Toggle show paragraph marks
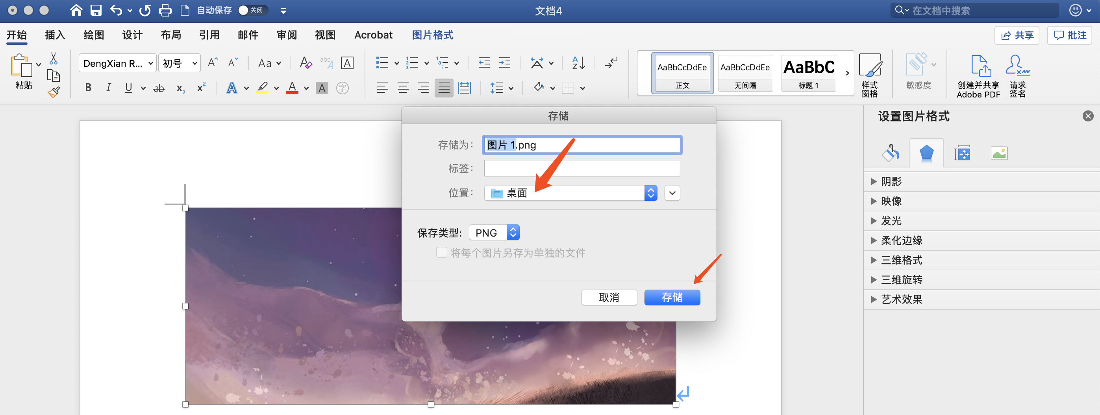Image resolution: width=1100 pixels, height=415 pixels. [611, 63]
